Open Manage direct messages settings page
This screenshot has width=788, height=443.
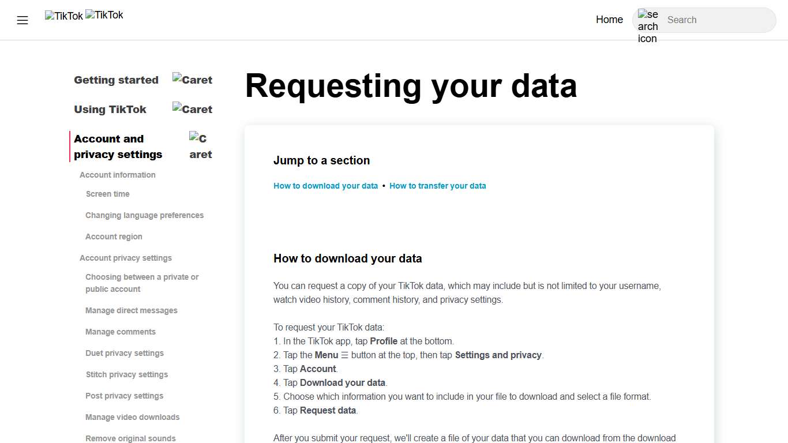(x=131, y=310)
